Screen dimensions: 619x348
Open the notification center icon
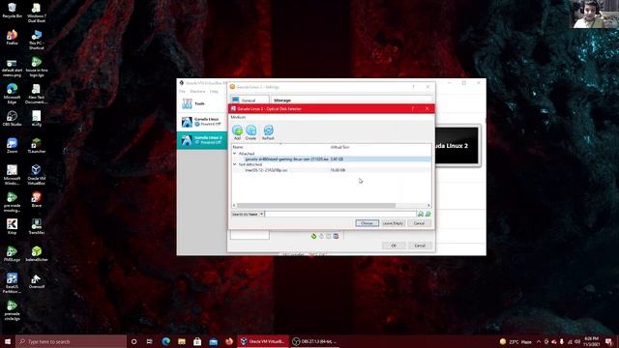point(609,341)
